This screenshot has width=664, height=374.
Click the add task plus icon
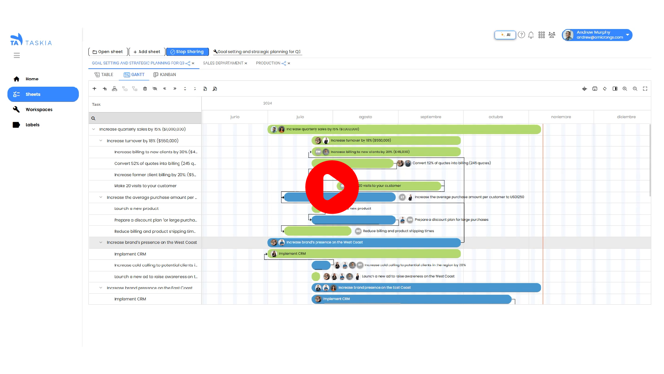pyautogui.click(x=94, y=89)
